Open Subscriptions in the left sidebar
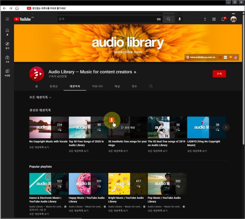Viewport: 245px width, 219px height. [7, 59]
